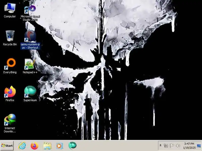Viewport: 202px width, 151px height.
Task: Click the Show desktop button
Action: pos(199,146)
